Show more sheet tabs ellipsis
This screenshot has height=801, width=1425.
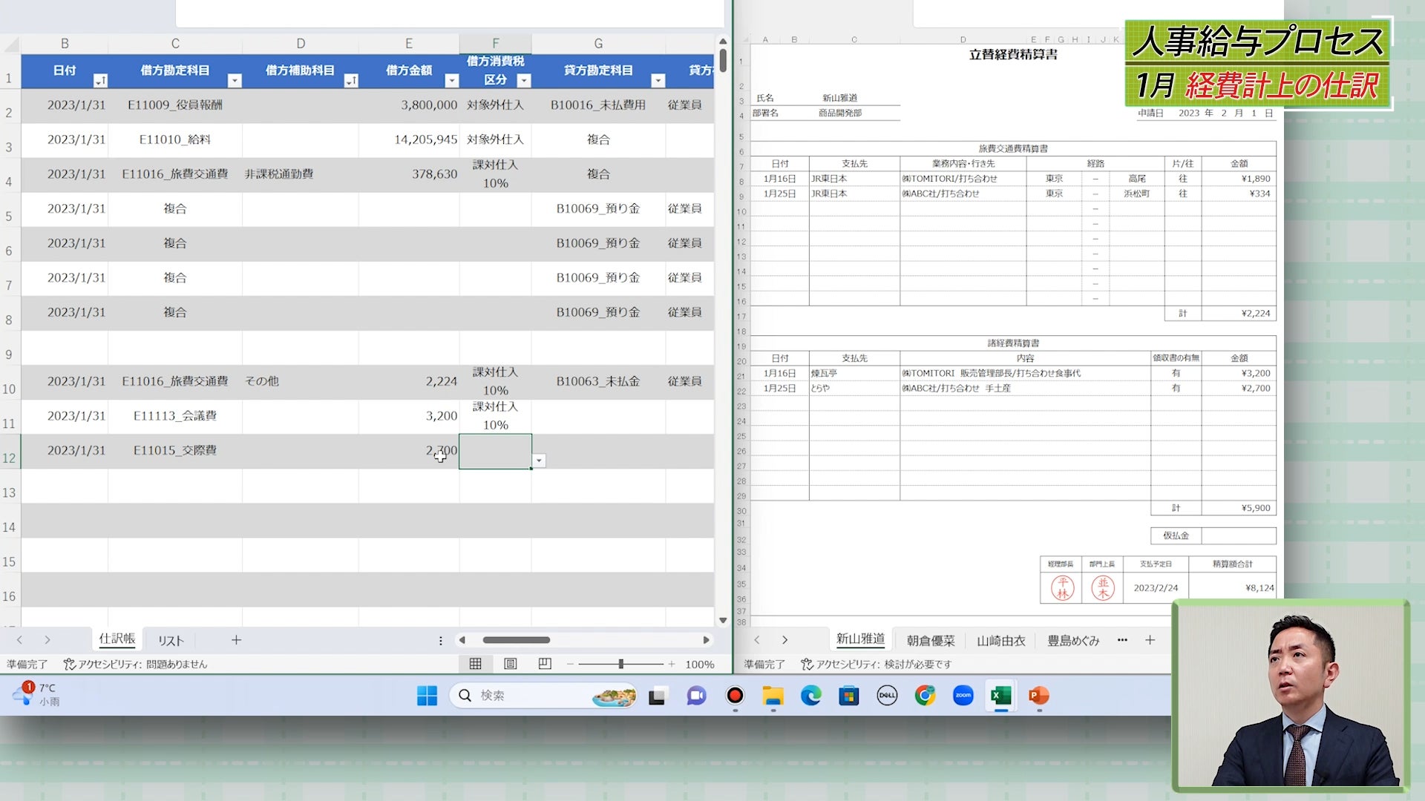pyautogui.click(x=1122, y=639)
